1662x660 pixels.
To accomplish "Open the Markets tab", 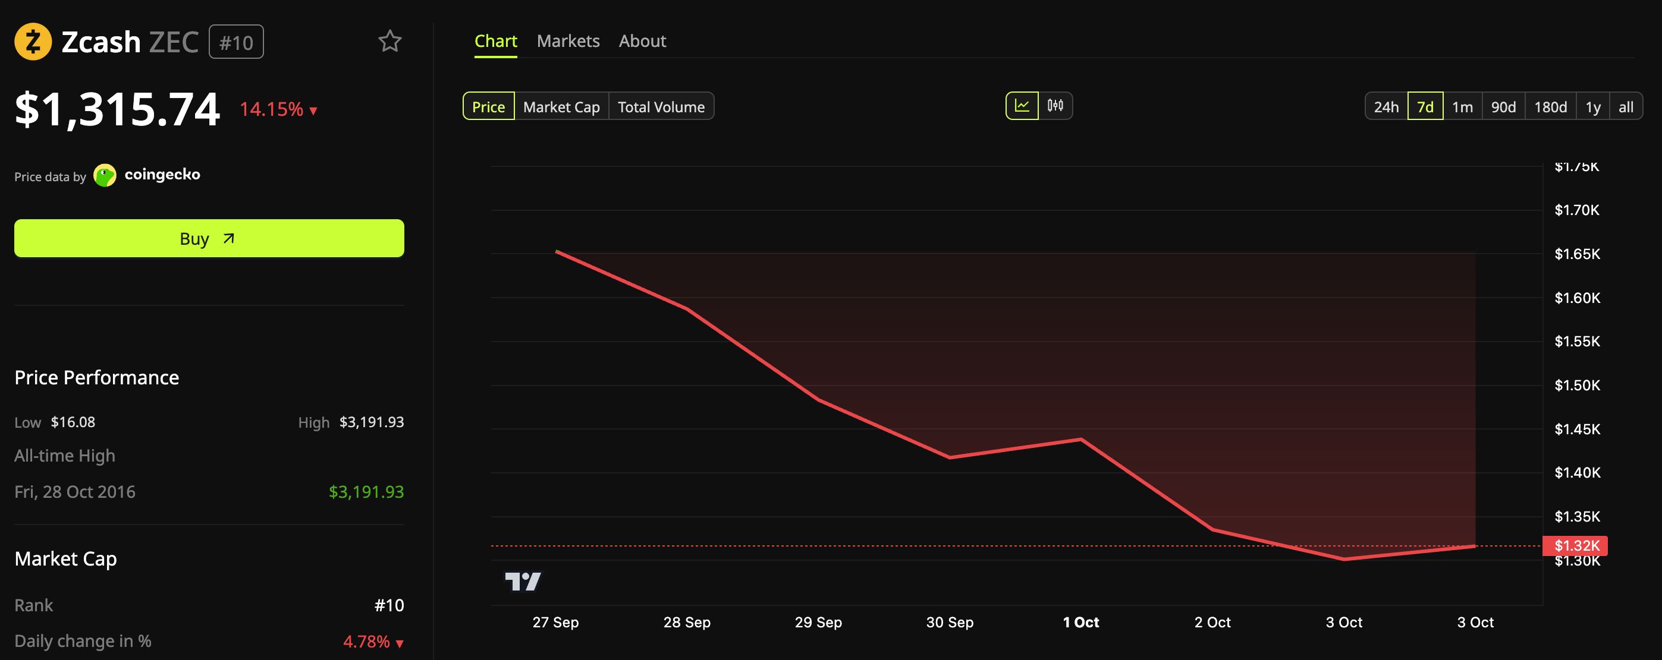I will pyautogui.click(x=568, y=41).
